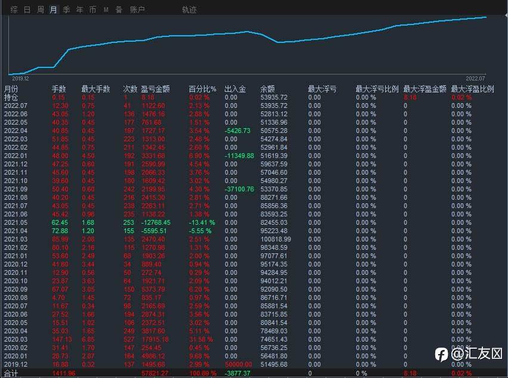Click deposit value 50000.00
This screenshot has height=378, width=508.
pyautogui.click(x=238, y=364)
